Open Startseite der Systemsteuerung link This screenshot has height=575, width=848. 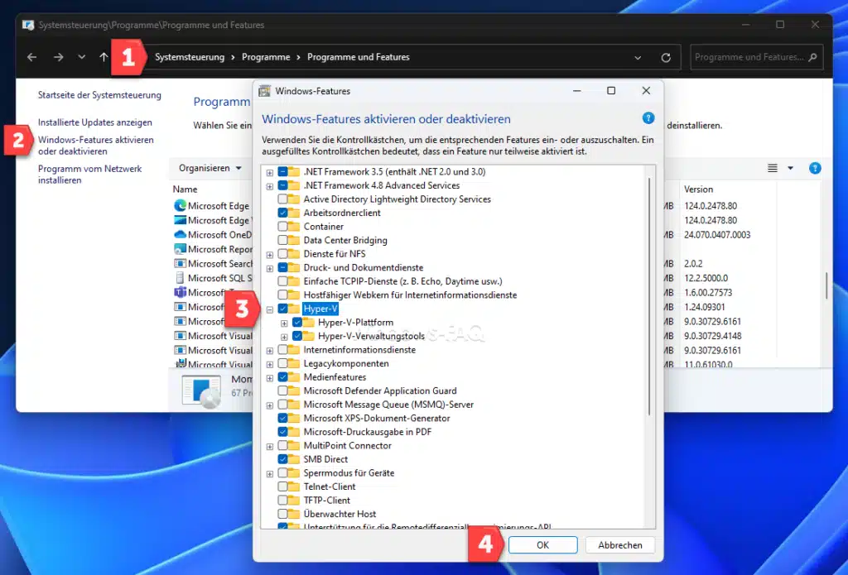99,95
